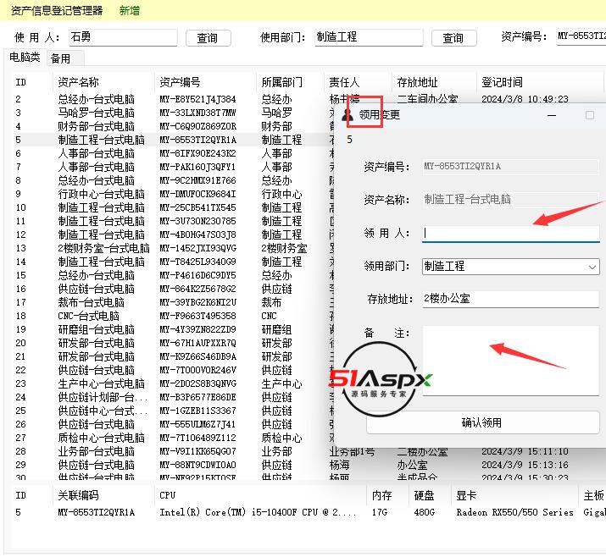Select row 财务部-台式电脑

(x=97, y=126)
